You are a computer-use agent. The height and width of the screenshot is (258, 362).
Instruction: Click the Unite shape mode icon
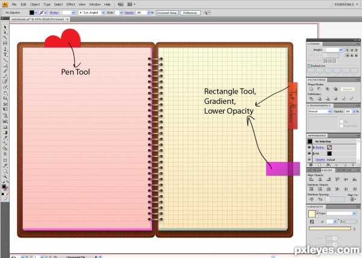311,89
